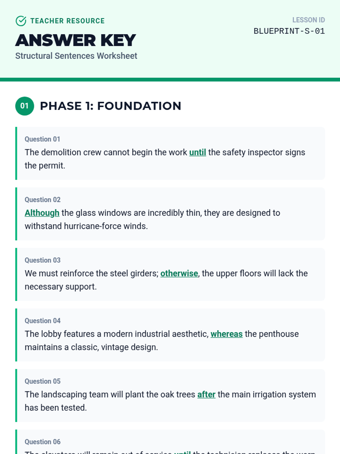Click the underlined word 'Although'
The width and height of the screenshot is (340, 454).
tap(42, 213)
